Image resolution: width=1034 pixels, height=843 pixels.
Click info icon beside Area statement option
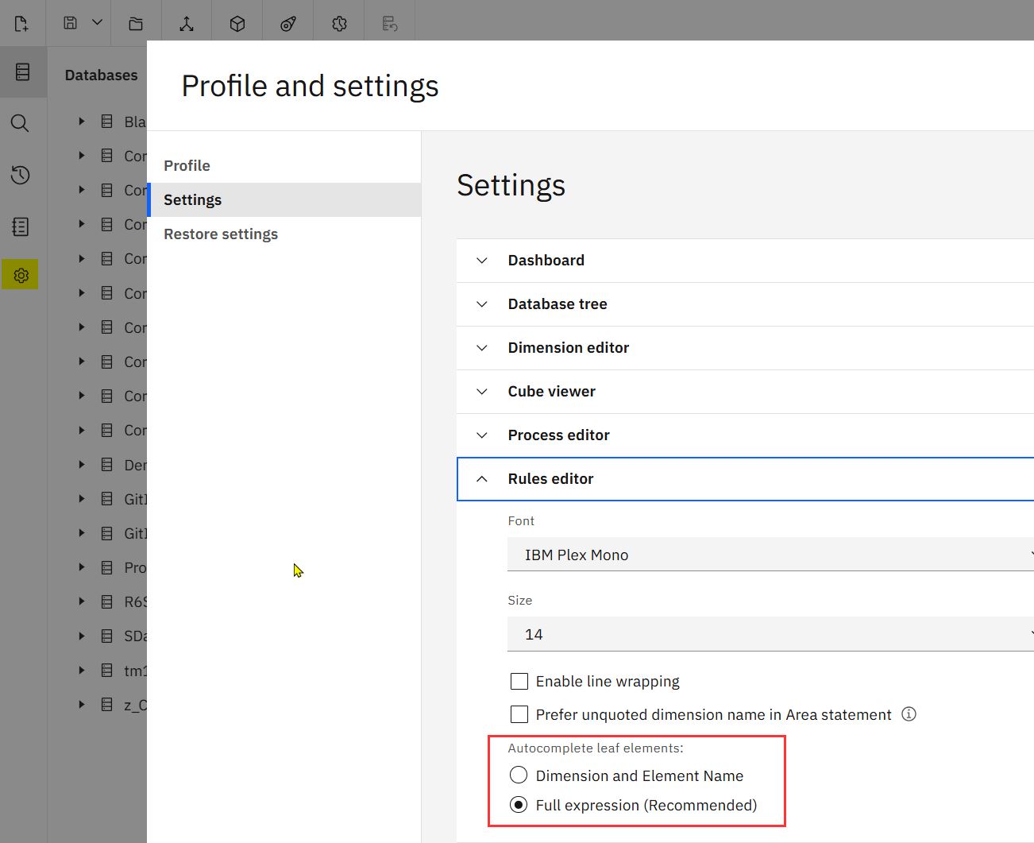tap(909, 713)
